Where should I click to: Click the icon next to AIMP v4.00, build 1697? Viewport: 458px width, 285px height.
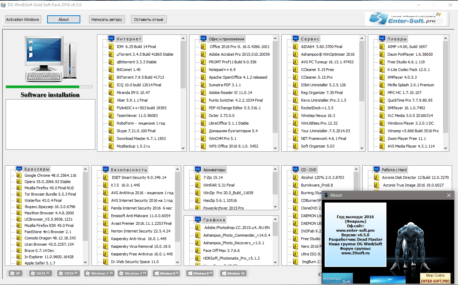(x=382, y=47)
